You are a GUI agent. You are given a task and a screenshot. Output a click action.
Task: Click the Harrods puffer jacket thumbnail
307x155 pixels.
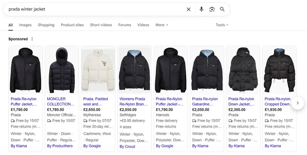point(170,70)
